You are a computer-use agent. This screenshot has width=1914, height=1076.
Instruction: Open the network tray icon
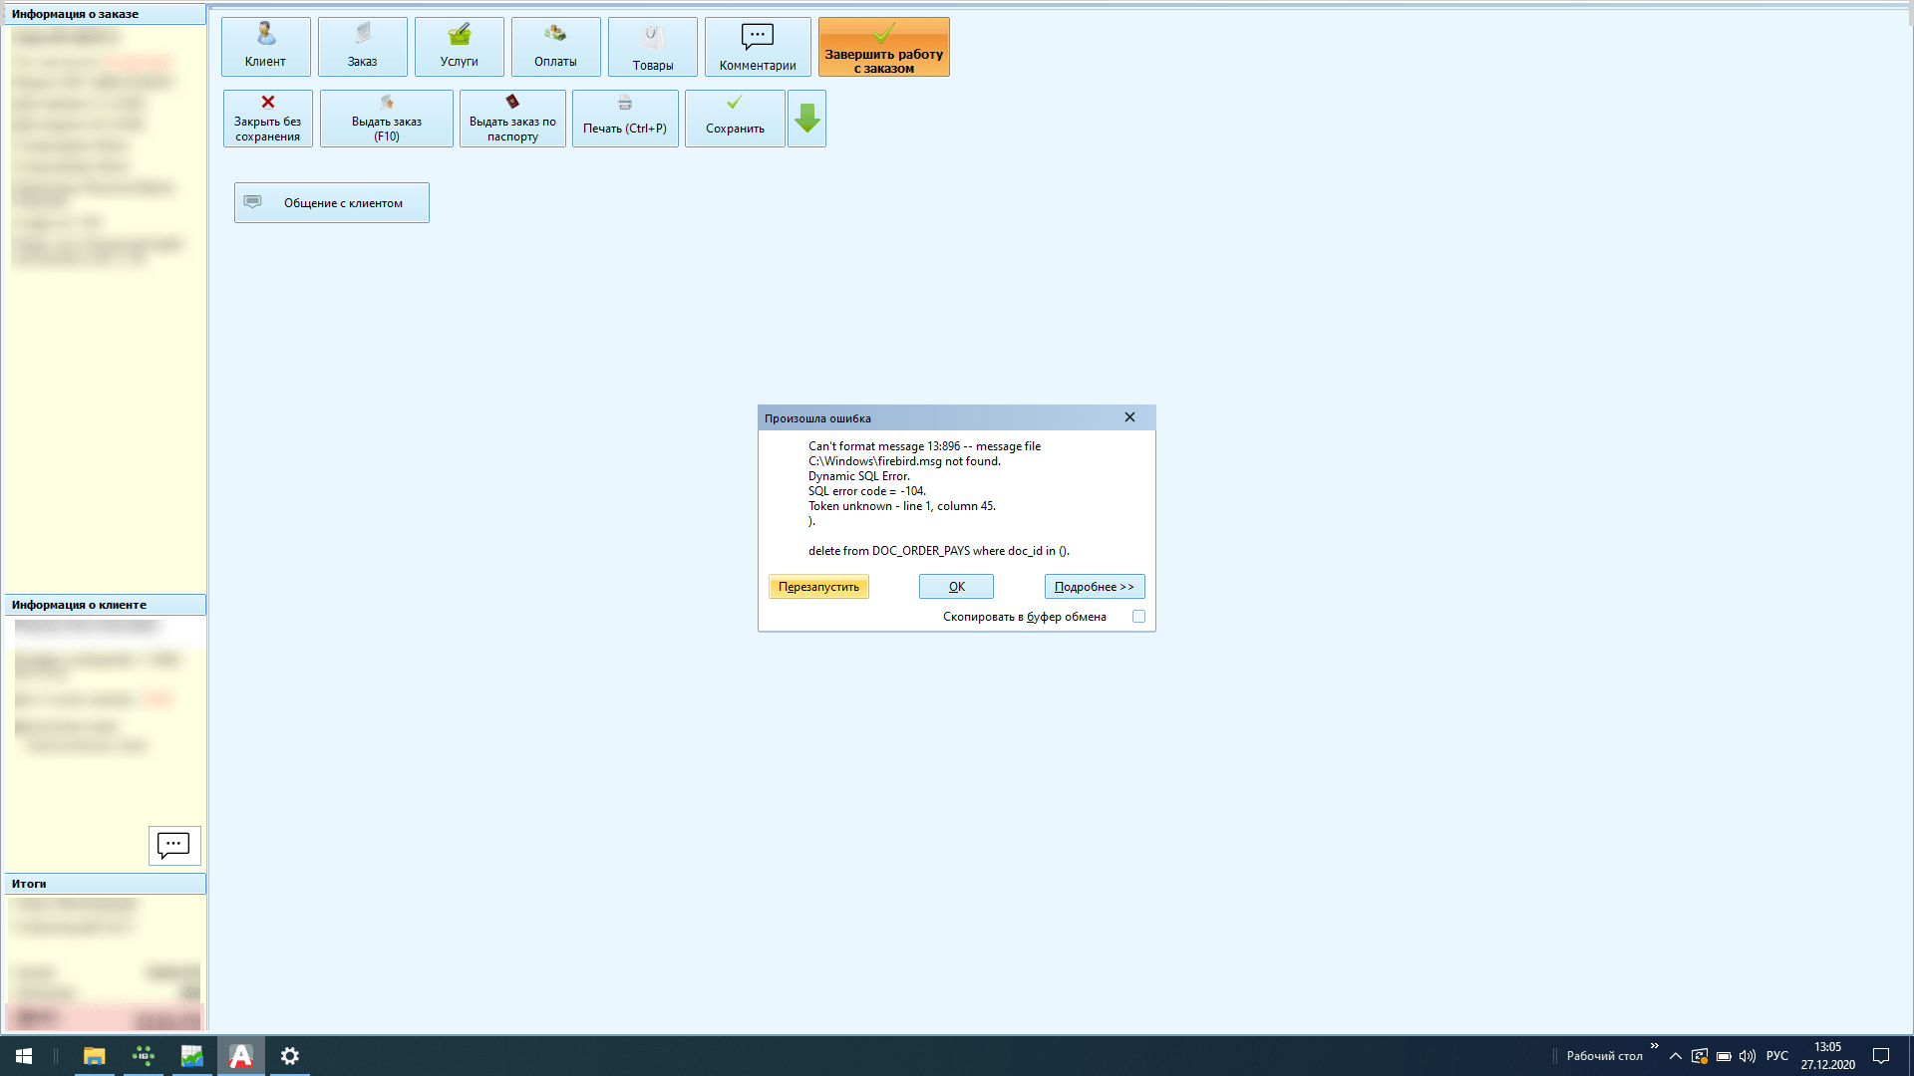pyautogui.click(x=1700, y=1056)
